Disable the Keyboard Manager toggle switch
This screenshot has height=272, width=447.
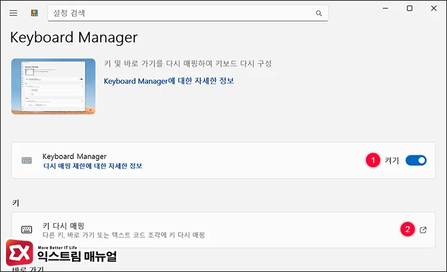(x=416, y=160)
